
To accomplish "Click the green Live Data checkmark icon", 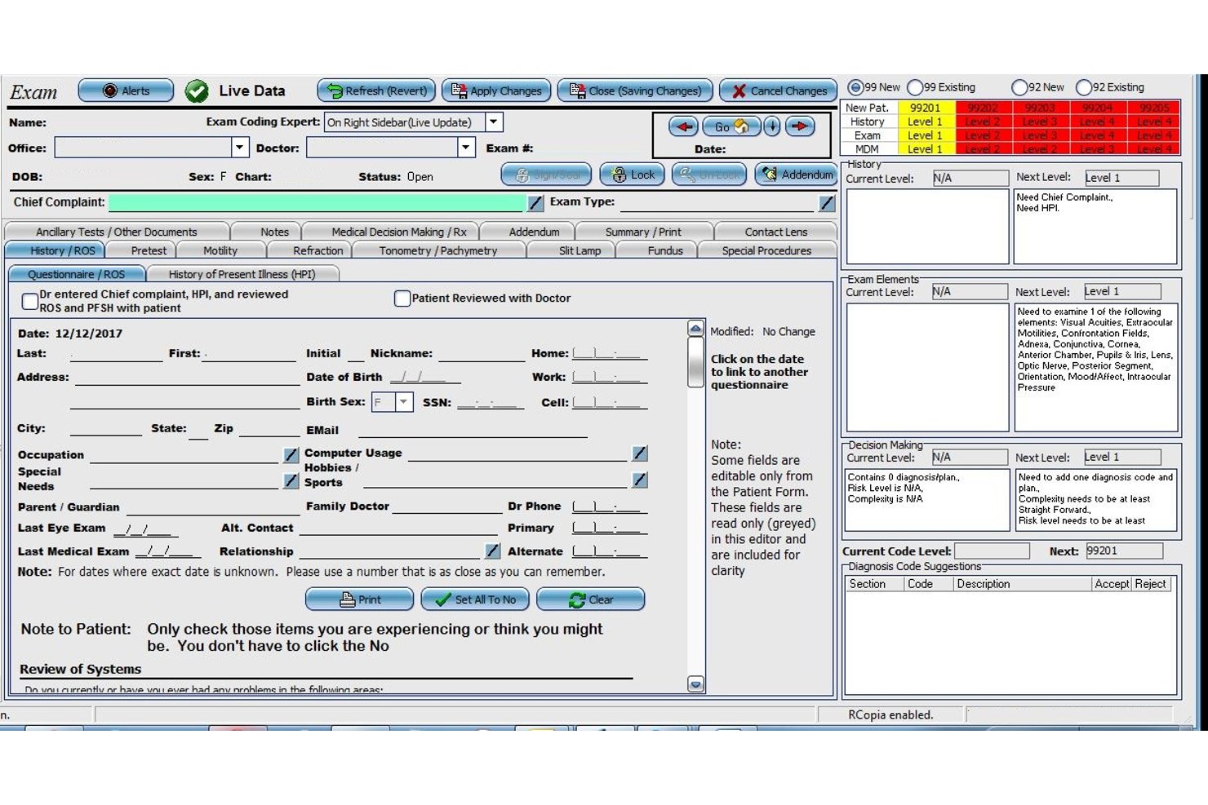I will (x=197, y=91).
